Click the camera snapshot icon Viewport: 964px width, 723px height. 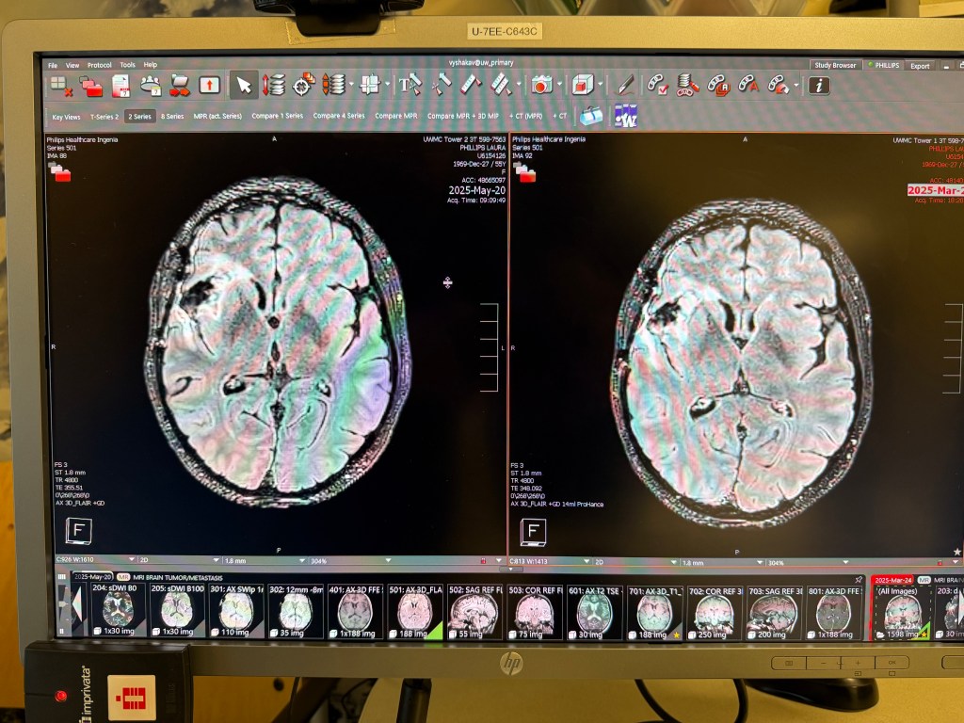(540, 85)
